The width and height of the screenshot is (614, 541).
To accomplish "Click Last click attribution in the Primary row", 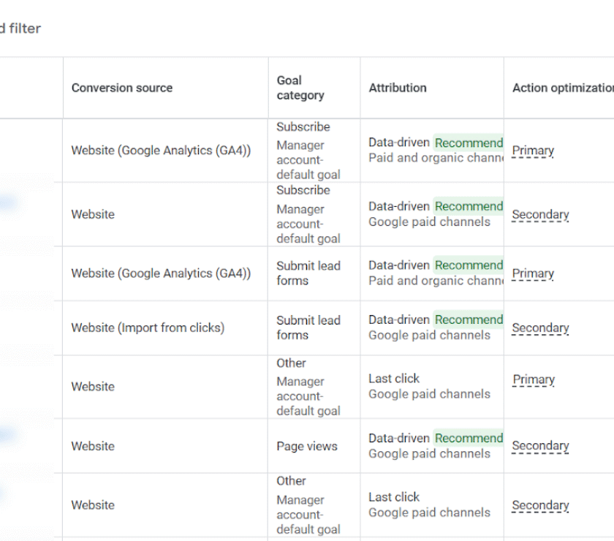I will point(394,379).
